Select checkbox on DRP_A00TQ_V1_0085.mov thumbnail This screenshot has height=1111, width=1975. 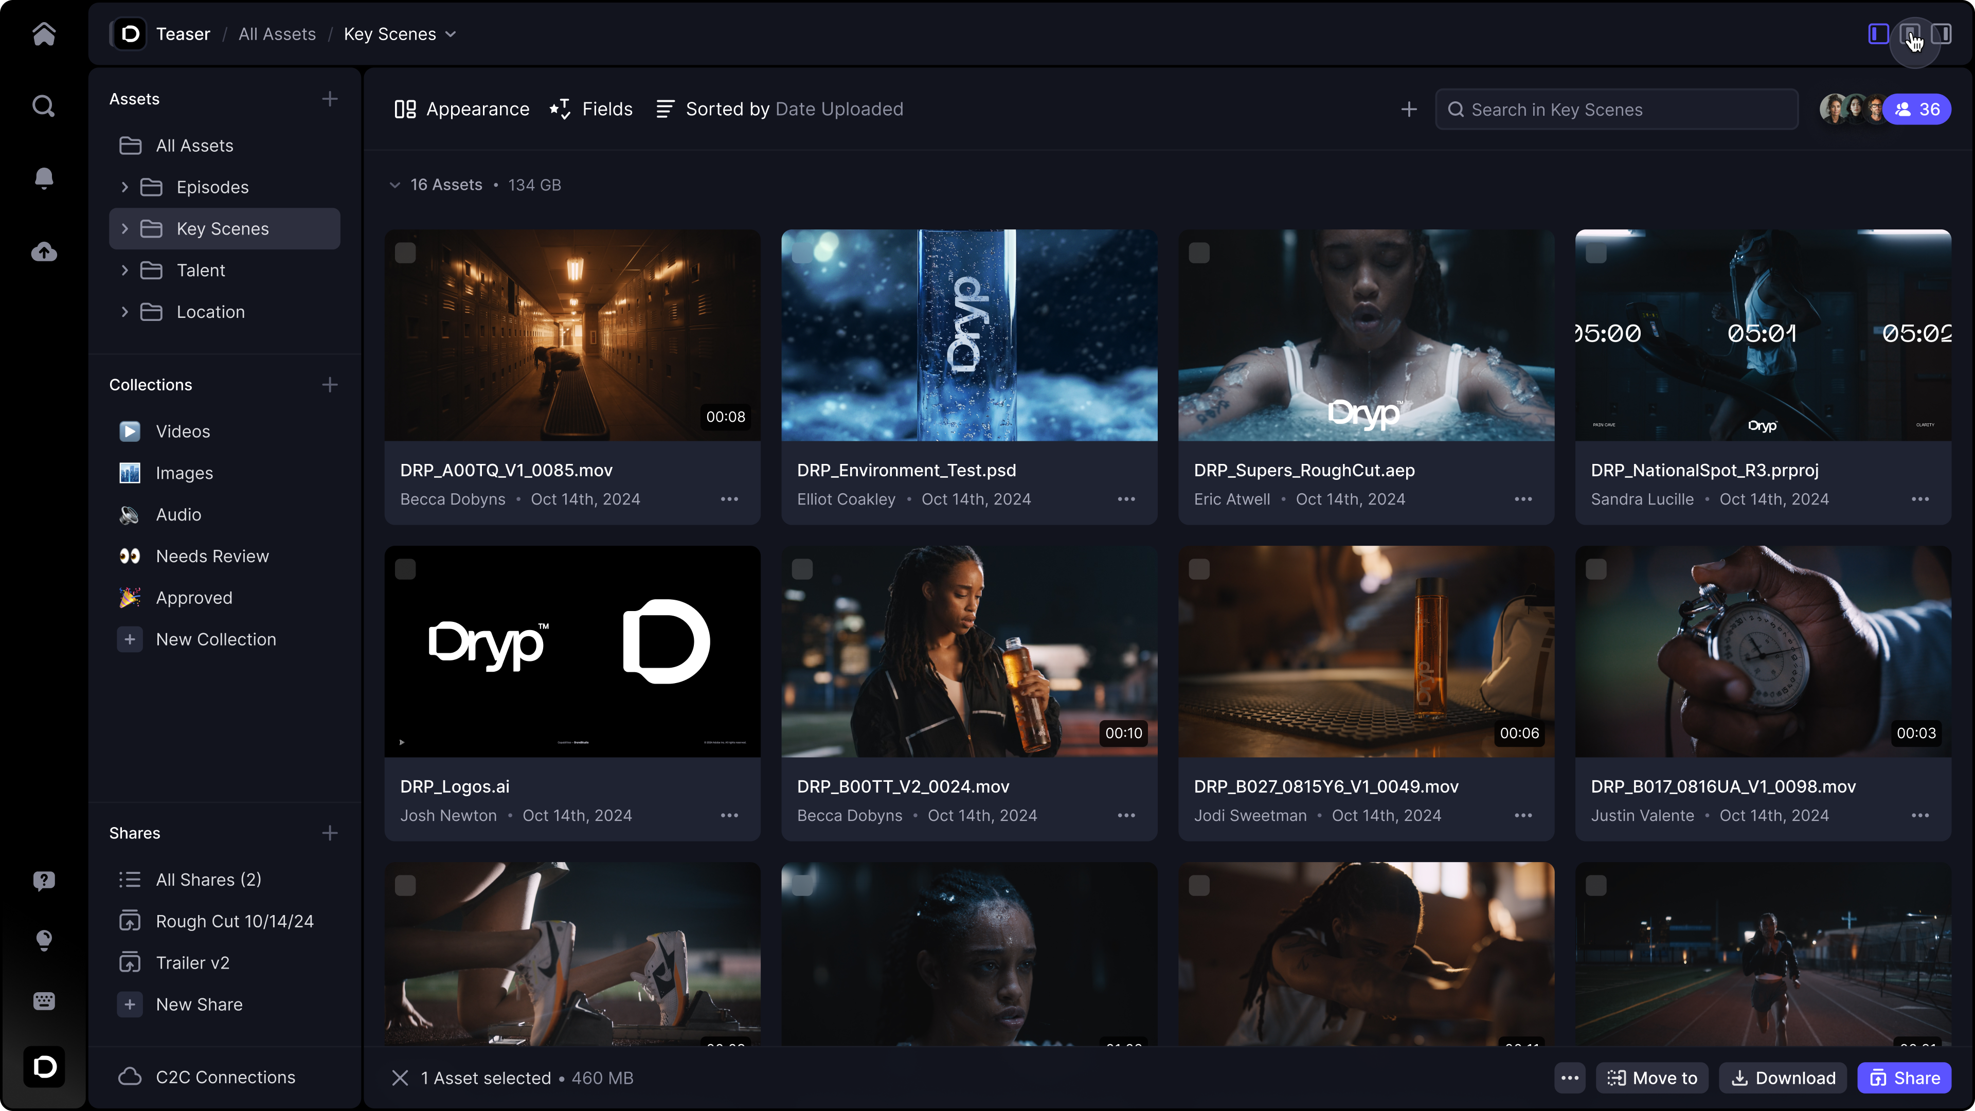click(x=406, y=253)
